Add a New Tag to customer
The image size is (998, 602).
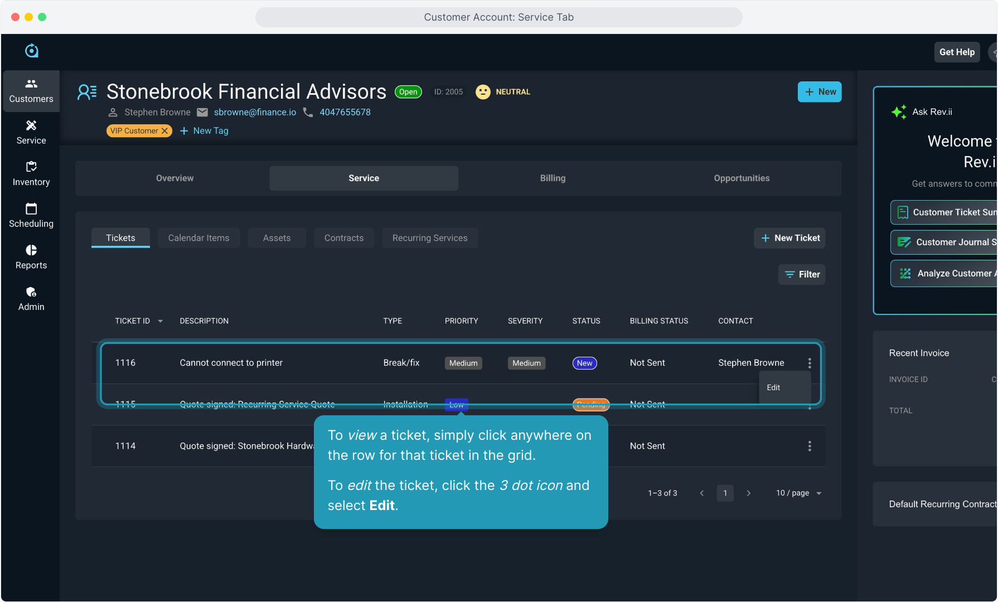[x=204, y=131]
